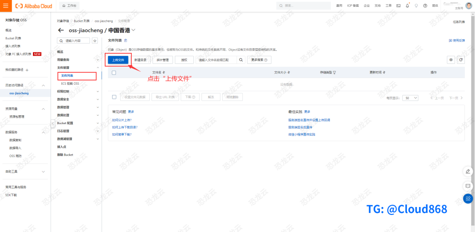Image resolution: width=475 pixels, height=232 pixels.
Task: Click the 授权 button
Action: tap(184, 60)
